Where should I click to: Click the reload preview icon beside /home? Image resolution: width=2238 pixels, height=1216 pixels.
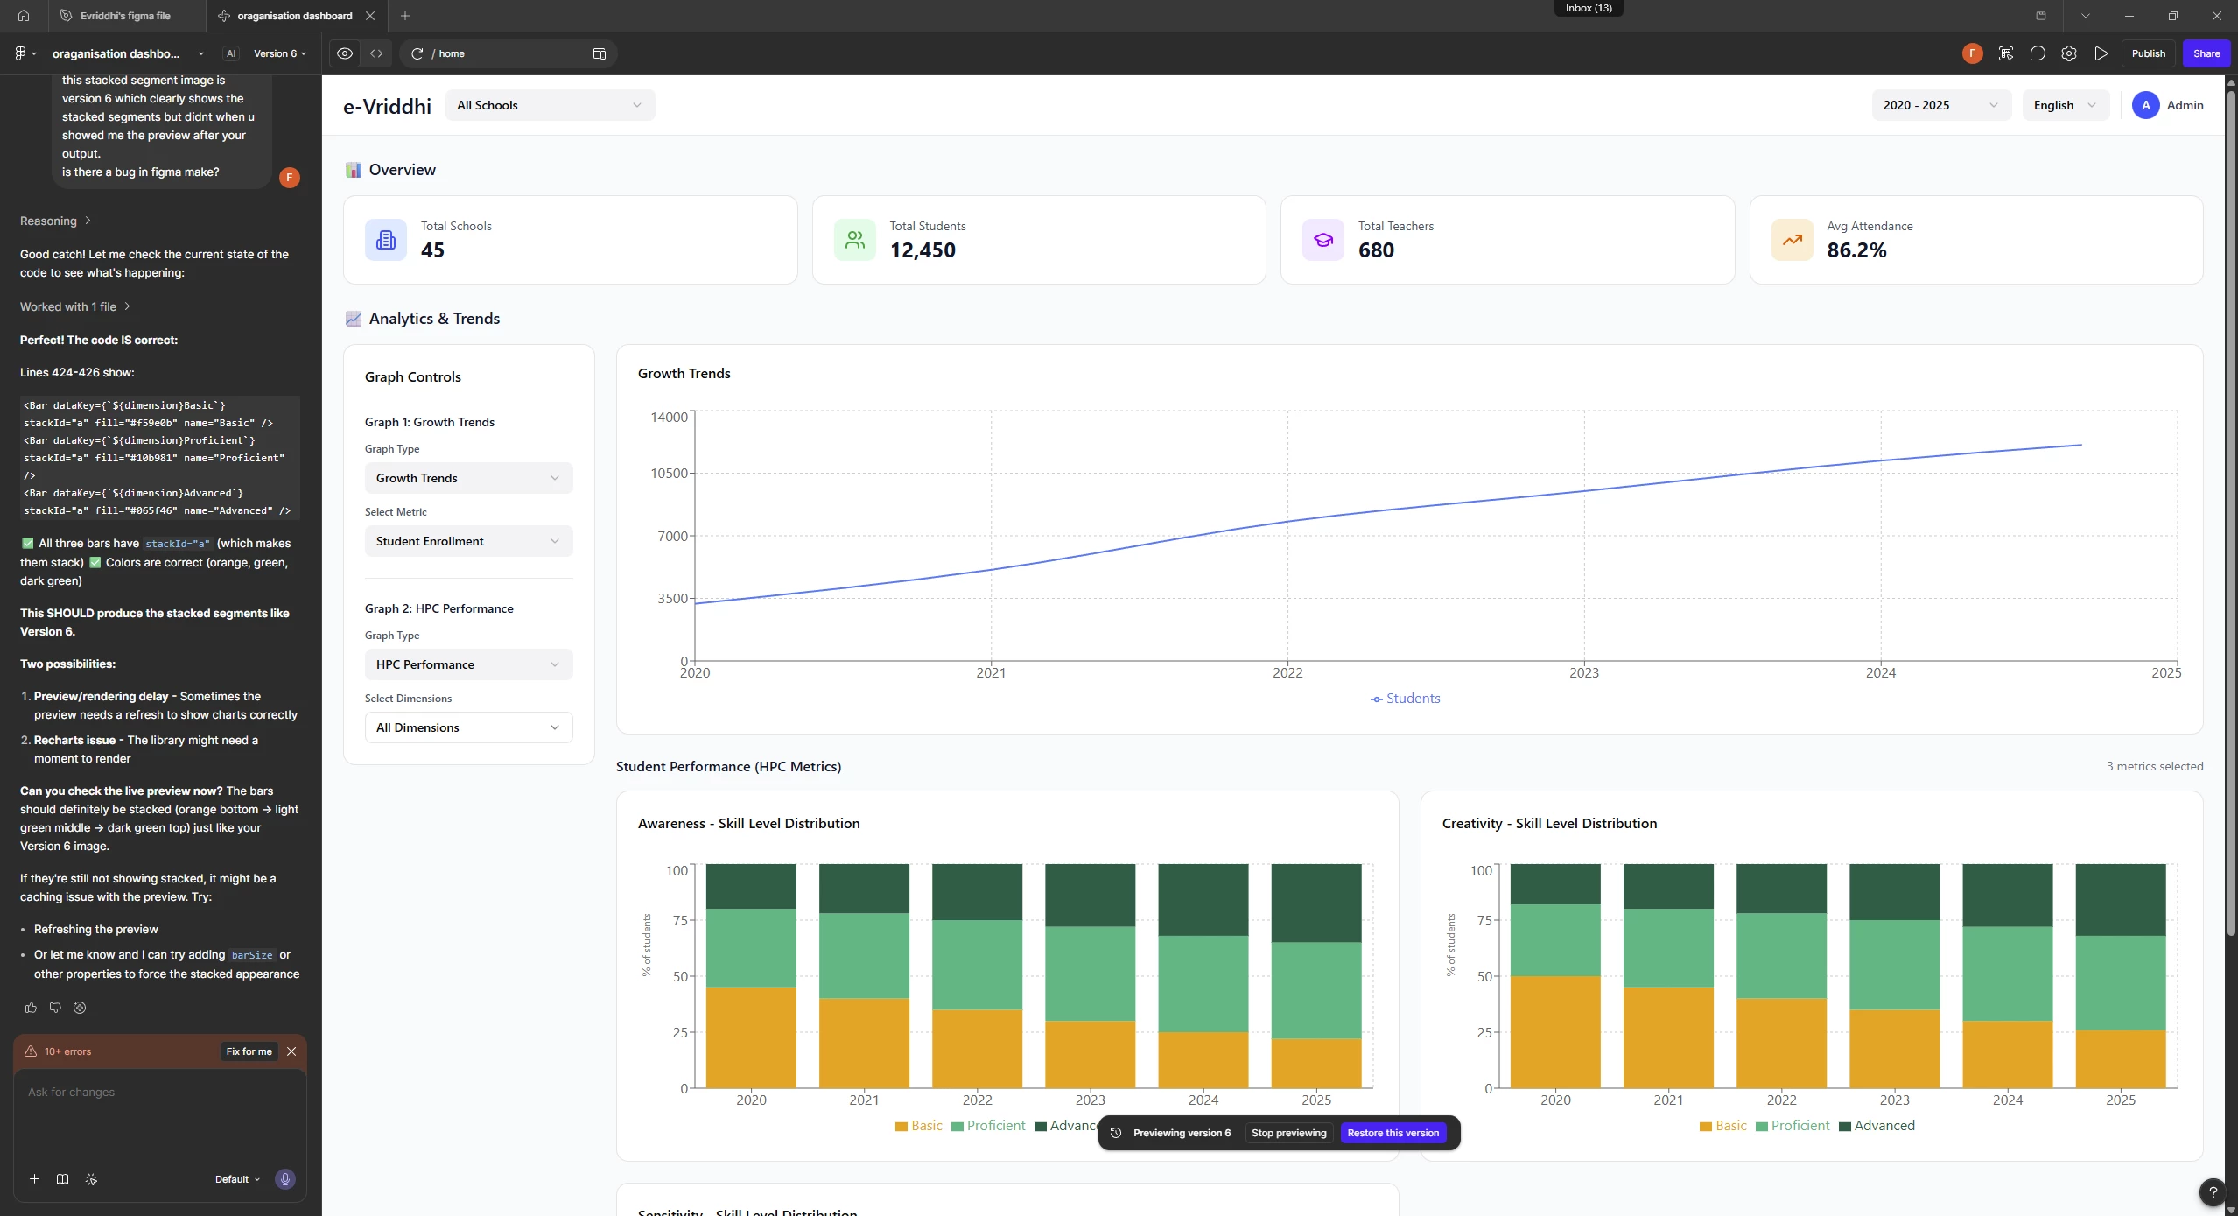tap(417, 53)
